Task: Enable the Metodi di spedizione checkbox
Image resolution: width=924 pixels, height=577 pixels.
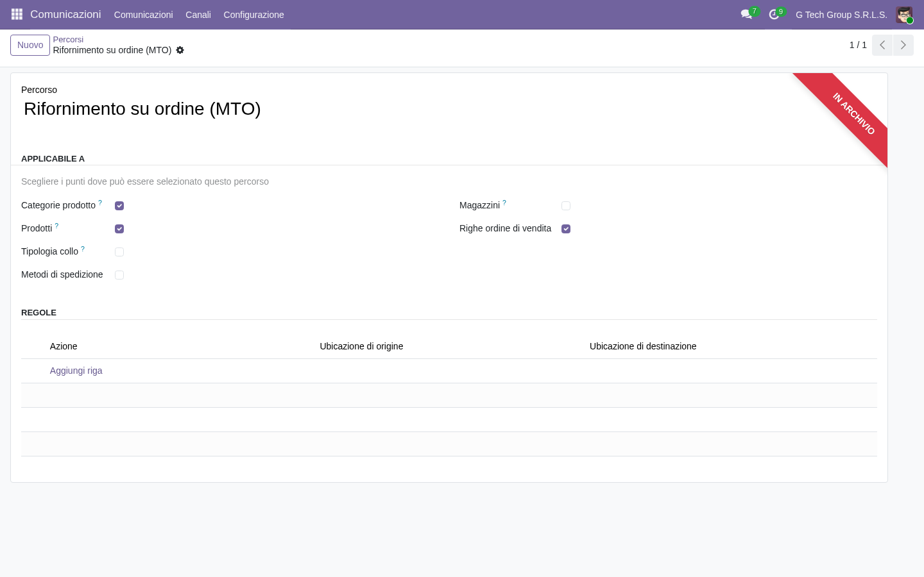Action: coord(119,275)
